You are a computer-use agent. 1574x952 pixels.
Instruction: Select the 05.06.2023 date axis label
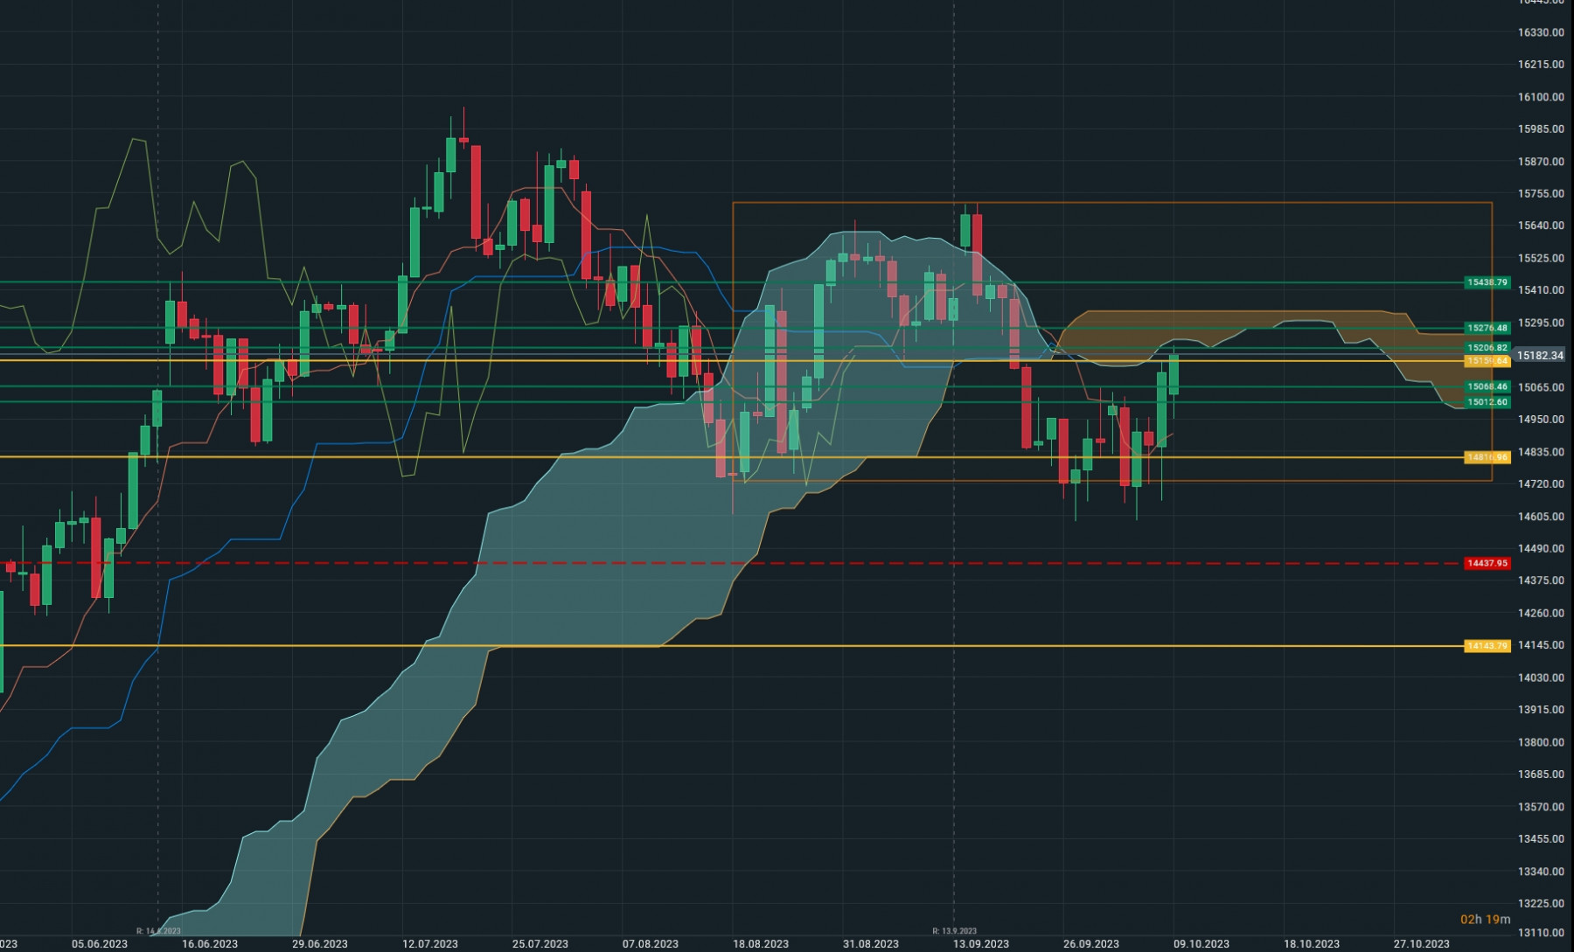point(100,944)
